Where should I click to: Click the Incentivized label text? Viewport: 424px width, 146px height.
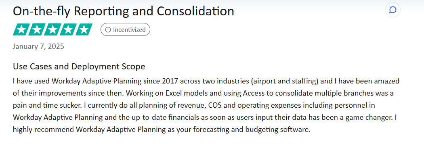129,30
